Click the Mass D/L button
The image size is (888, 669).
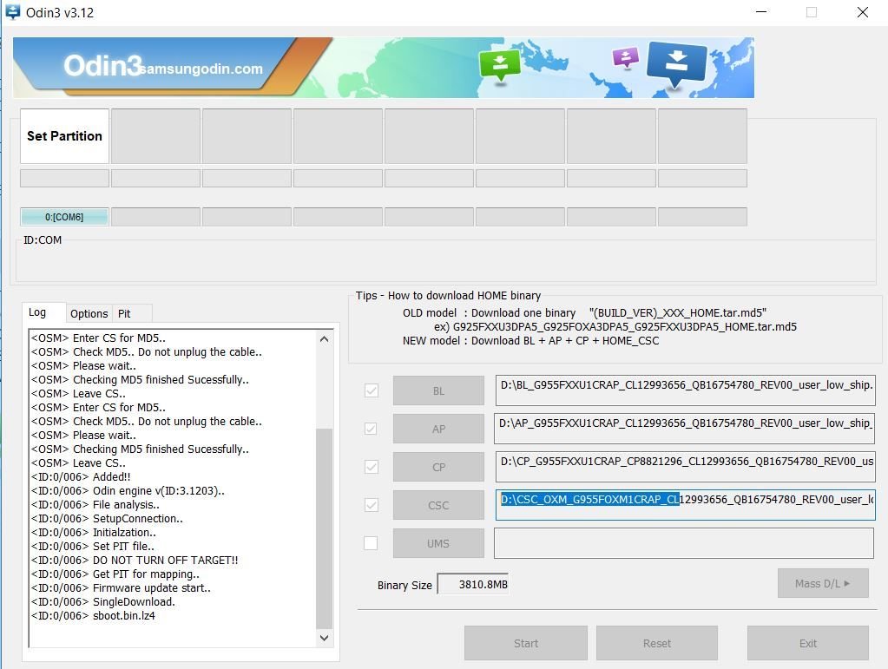pos(823,583)
